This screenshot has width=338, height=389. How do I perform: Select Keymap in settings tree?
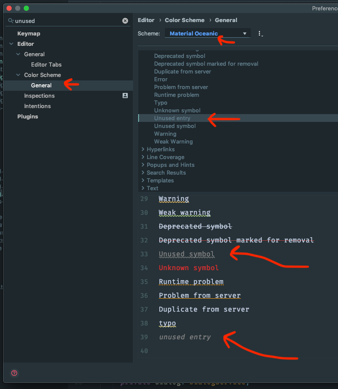29,33
